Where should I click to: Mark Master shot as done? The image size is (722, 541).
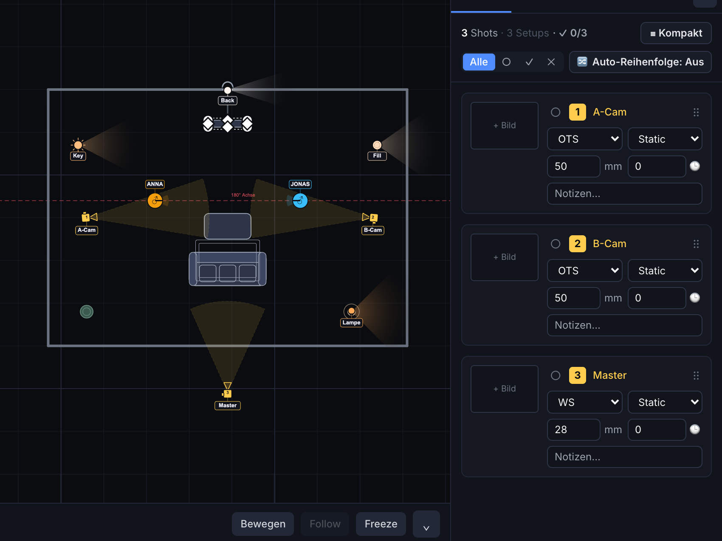(x=556, y=375)
